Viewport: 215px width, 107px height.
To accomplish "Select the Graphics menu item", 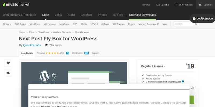I will click(86, 15).
